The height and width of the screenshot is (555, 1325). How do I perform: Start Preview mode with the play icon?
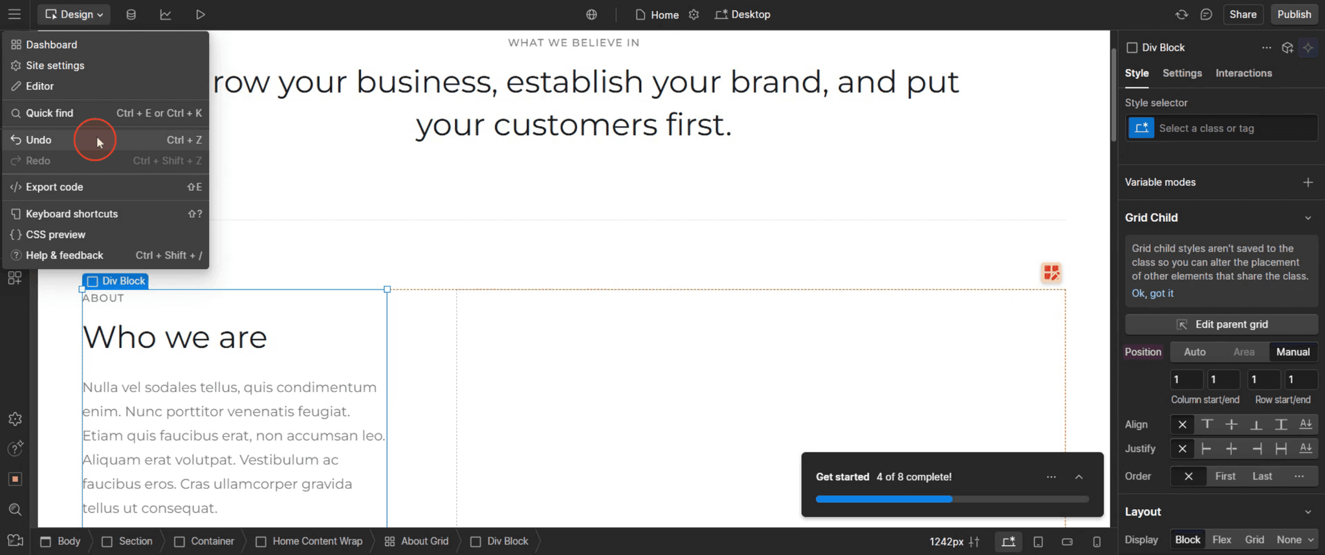[200, 14]
